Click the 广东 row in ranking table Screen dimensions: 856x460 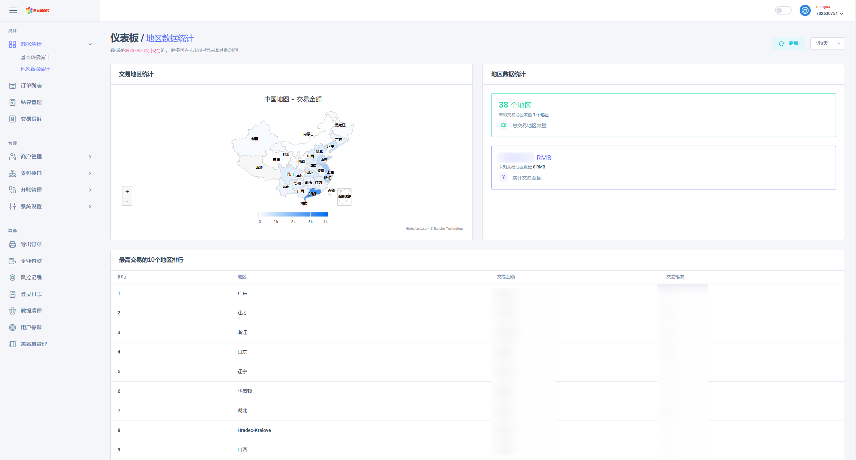(x=477, y=294)
